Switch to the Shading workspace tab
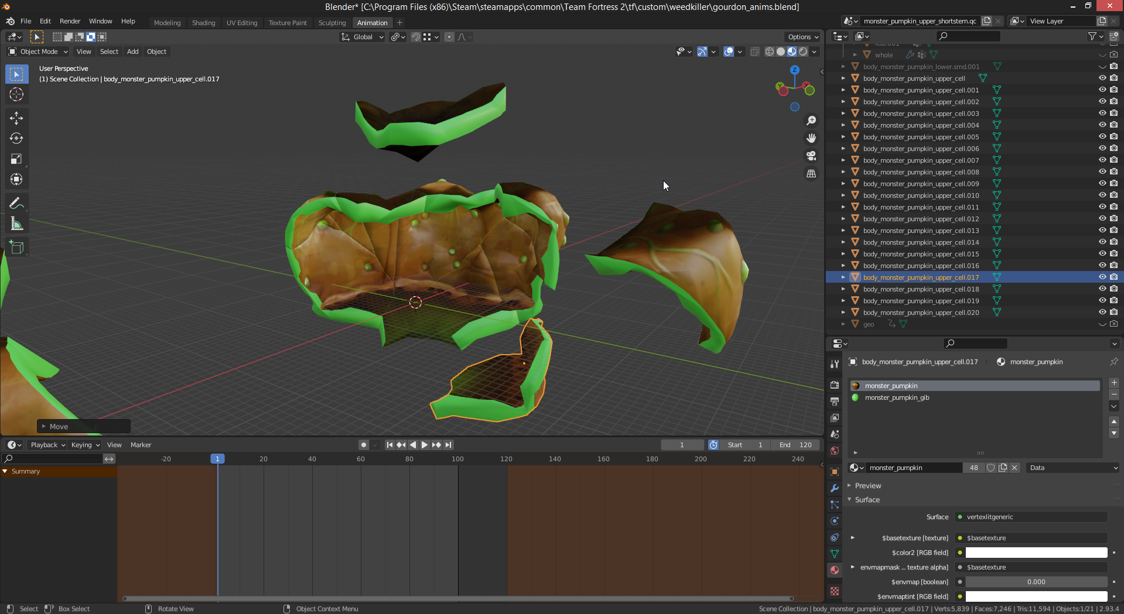This screenshot has width=1124, height=614. click(x=203, y=23)
